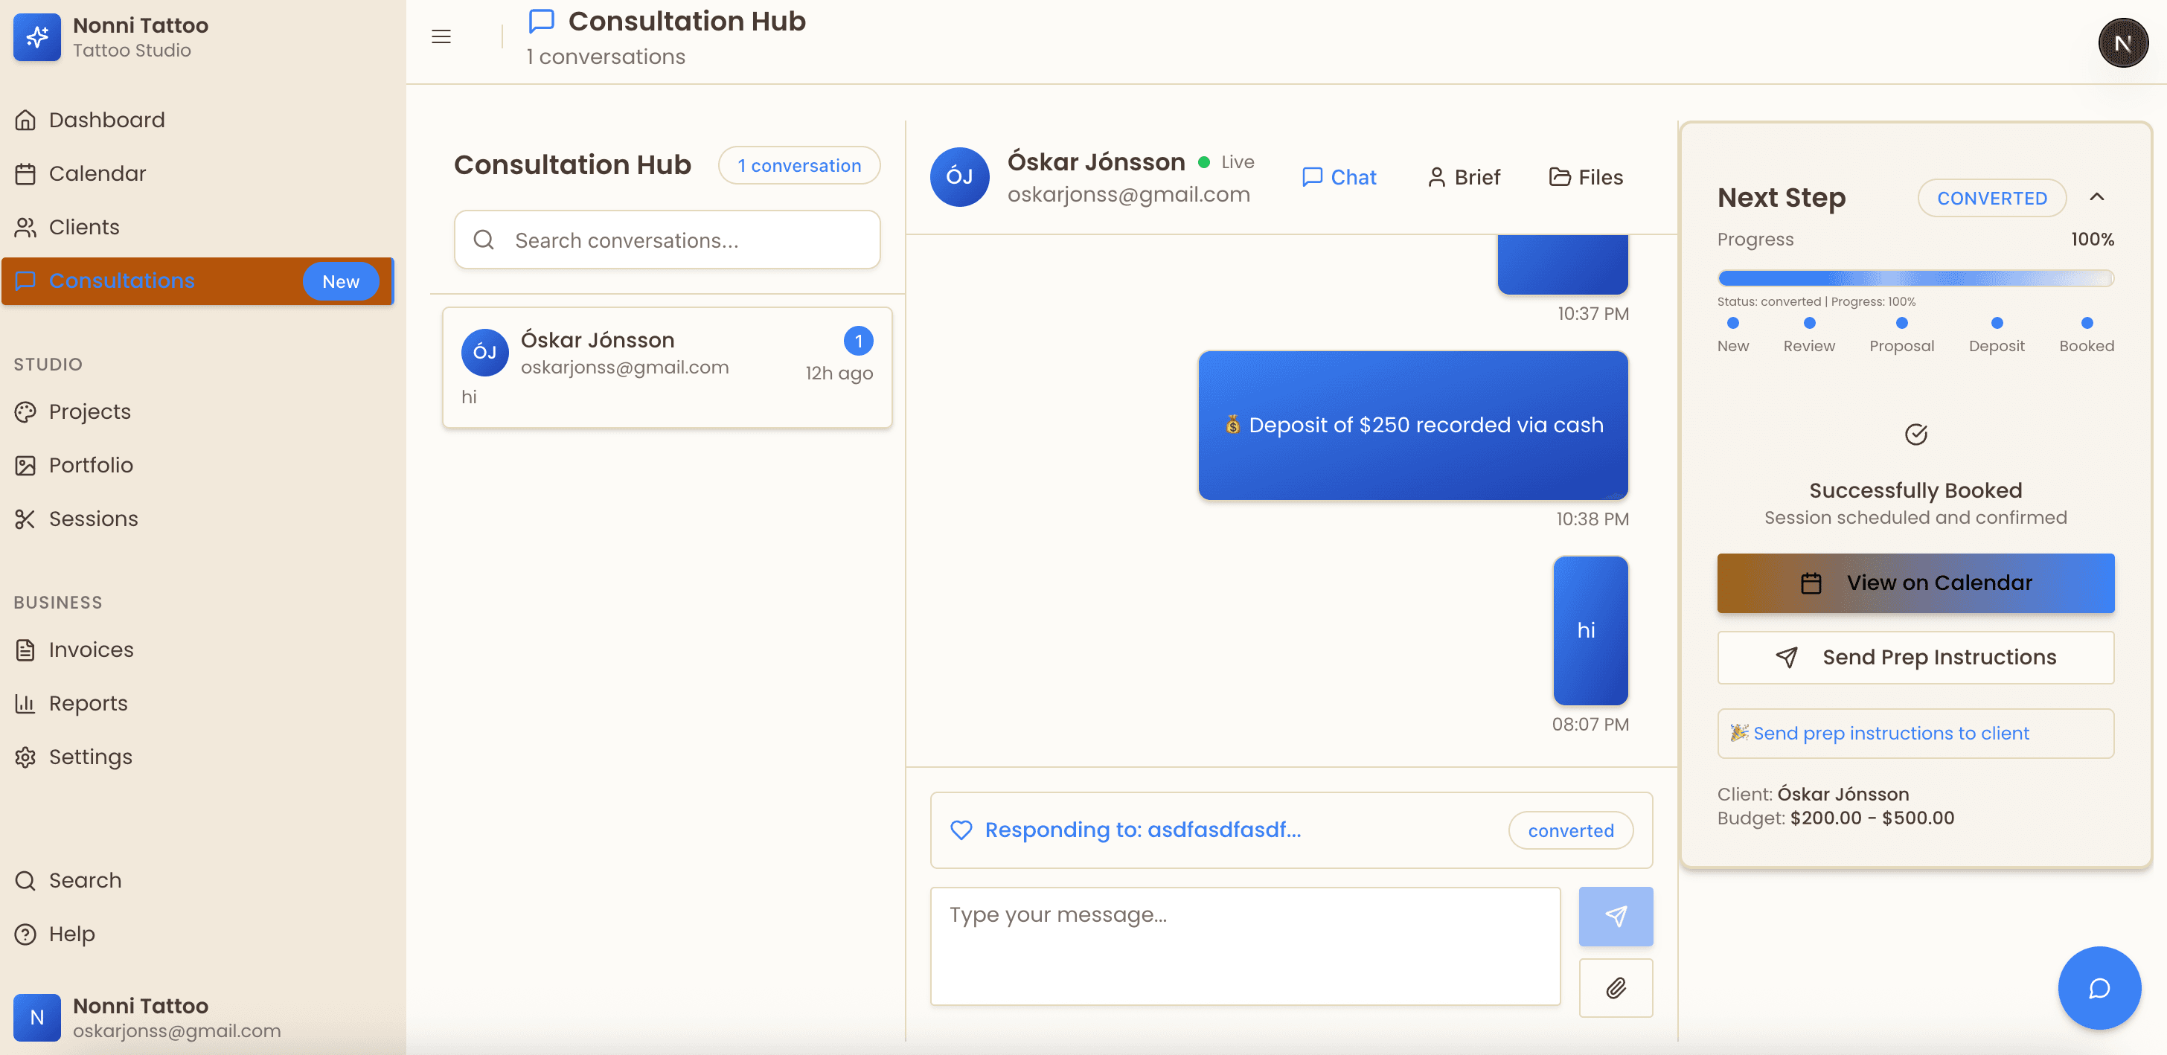Click the send message paper plane icon

[x=1615, y=915]
